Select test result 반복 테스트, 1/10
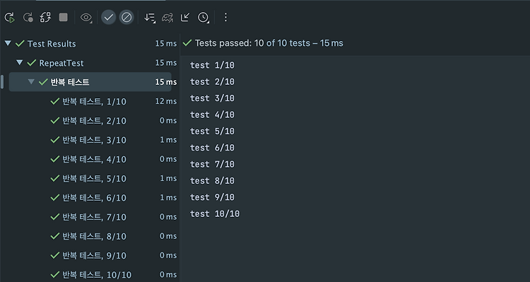This screenshot has width=530, height=282. click(x=113, y=102)
